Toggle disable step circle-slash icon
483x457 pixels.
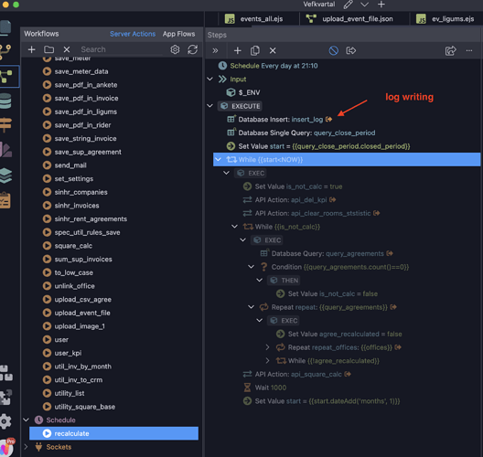334,50
